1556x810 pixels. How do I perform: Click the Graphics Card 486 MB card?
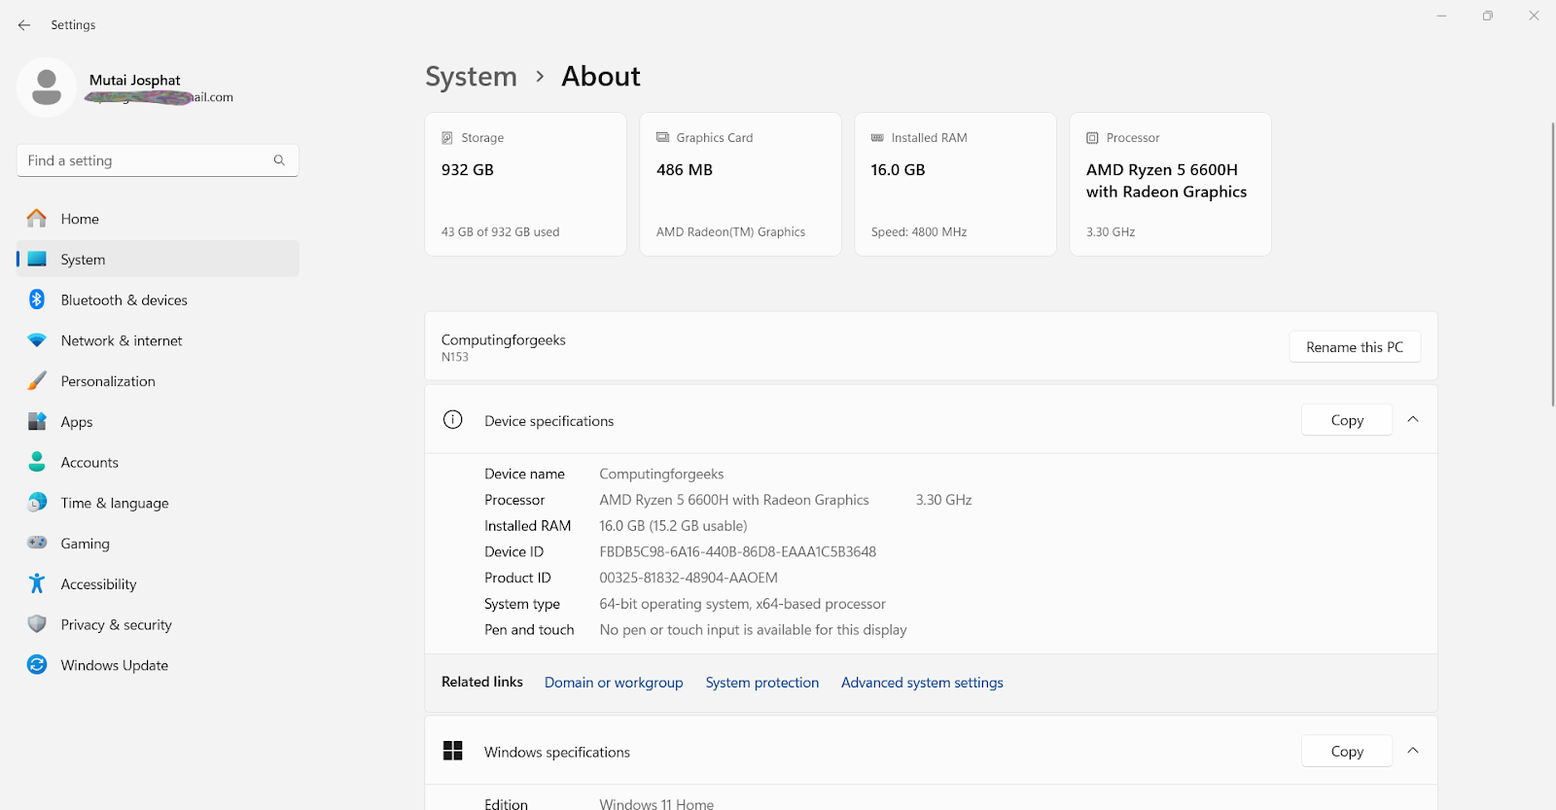coord(740,184)
